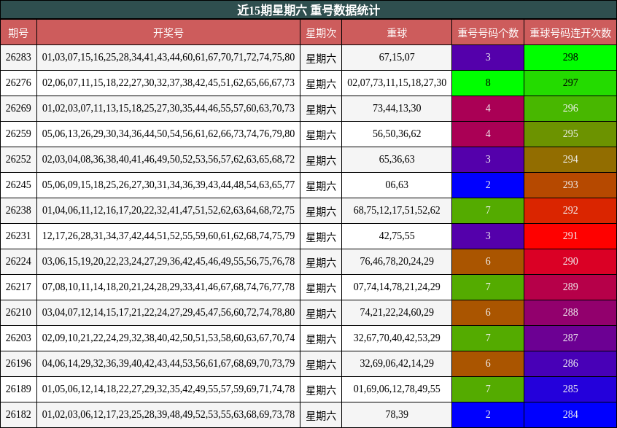Click the 重球 column header
Viewport: 617px width, 428px height.
397,32
